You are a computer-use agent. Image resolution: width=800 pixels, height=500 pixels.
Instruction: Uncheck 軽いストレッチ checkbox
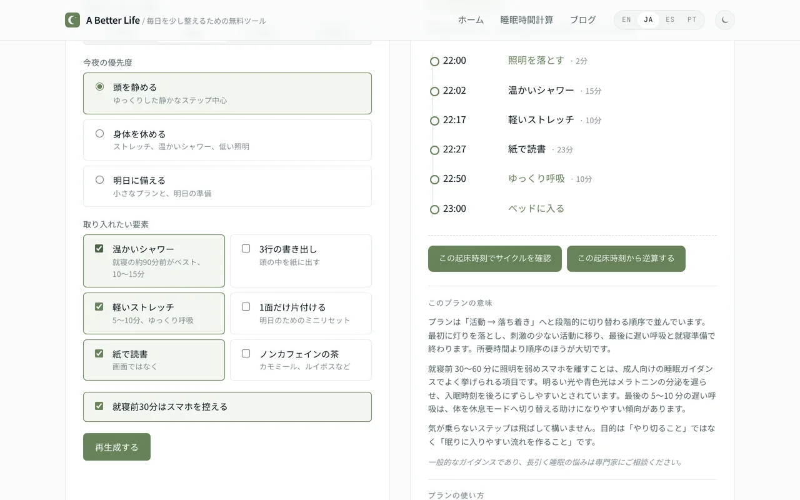tap(99, 307)
